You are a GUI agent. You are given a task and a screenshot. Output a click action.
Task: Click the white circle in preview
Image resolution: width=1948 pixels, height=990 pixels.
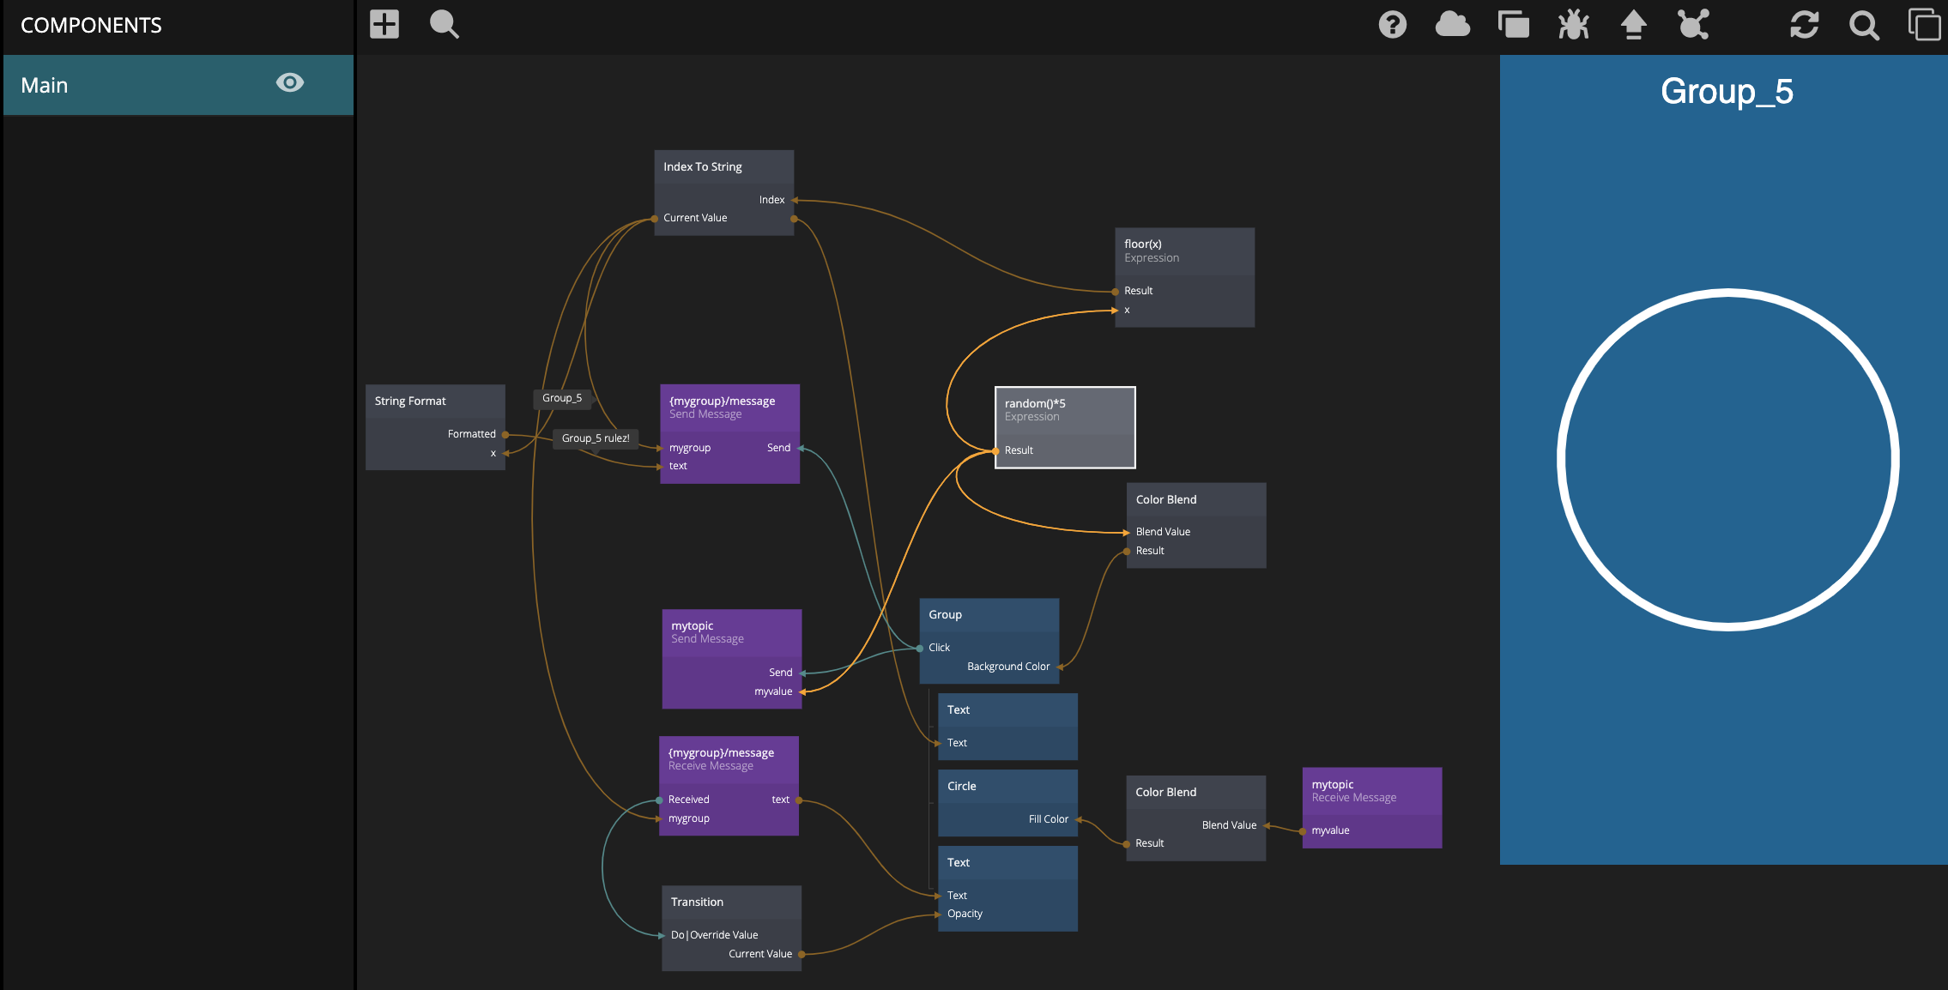pos(1727,460)
